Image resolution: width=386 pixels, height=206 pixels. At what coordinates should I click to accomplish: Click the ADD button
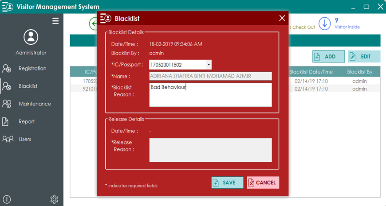329,57
